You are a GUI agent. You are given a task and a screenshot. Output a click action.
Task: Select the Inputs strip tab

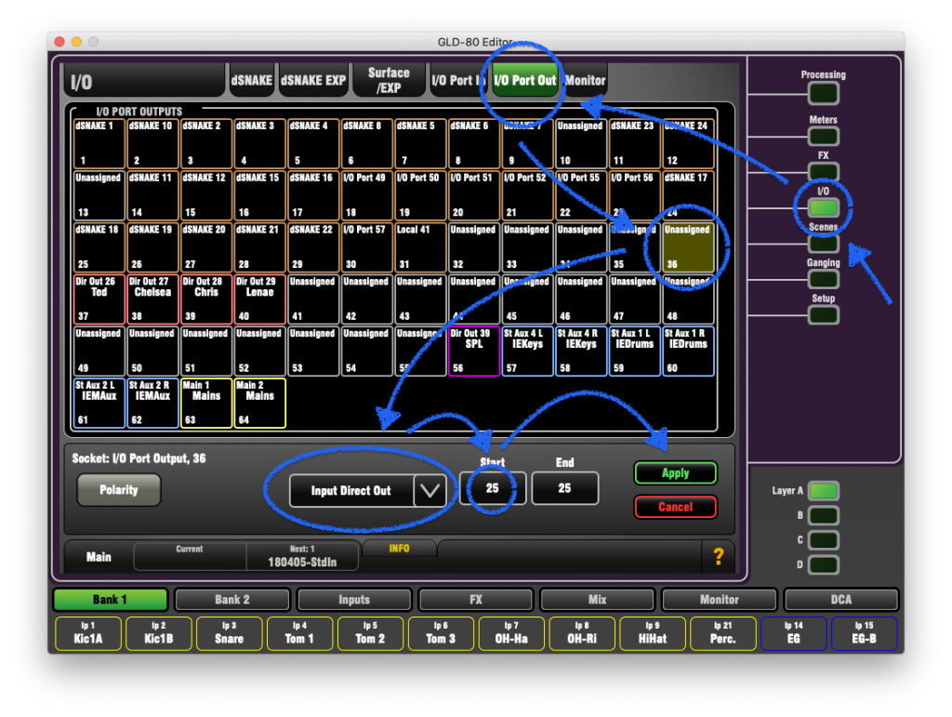354,600
